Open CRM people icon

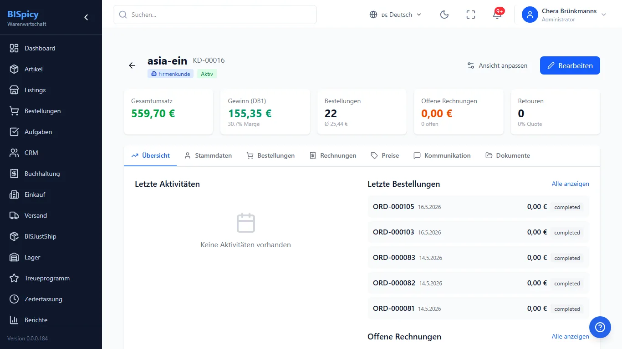pos(14,153)
